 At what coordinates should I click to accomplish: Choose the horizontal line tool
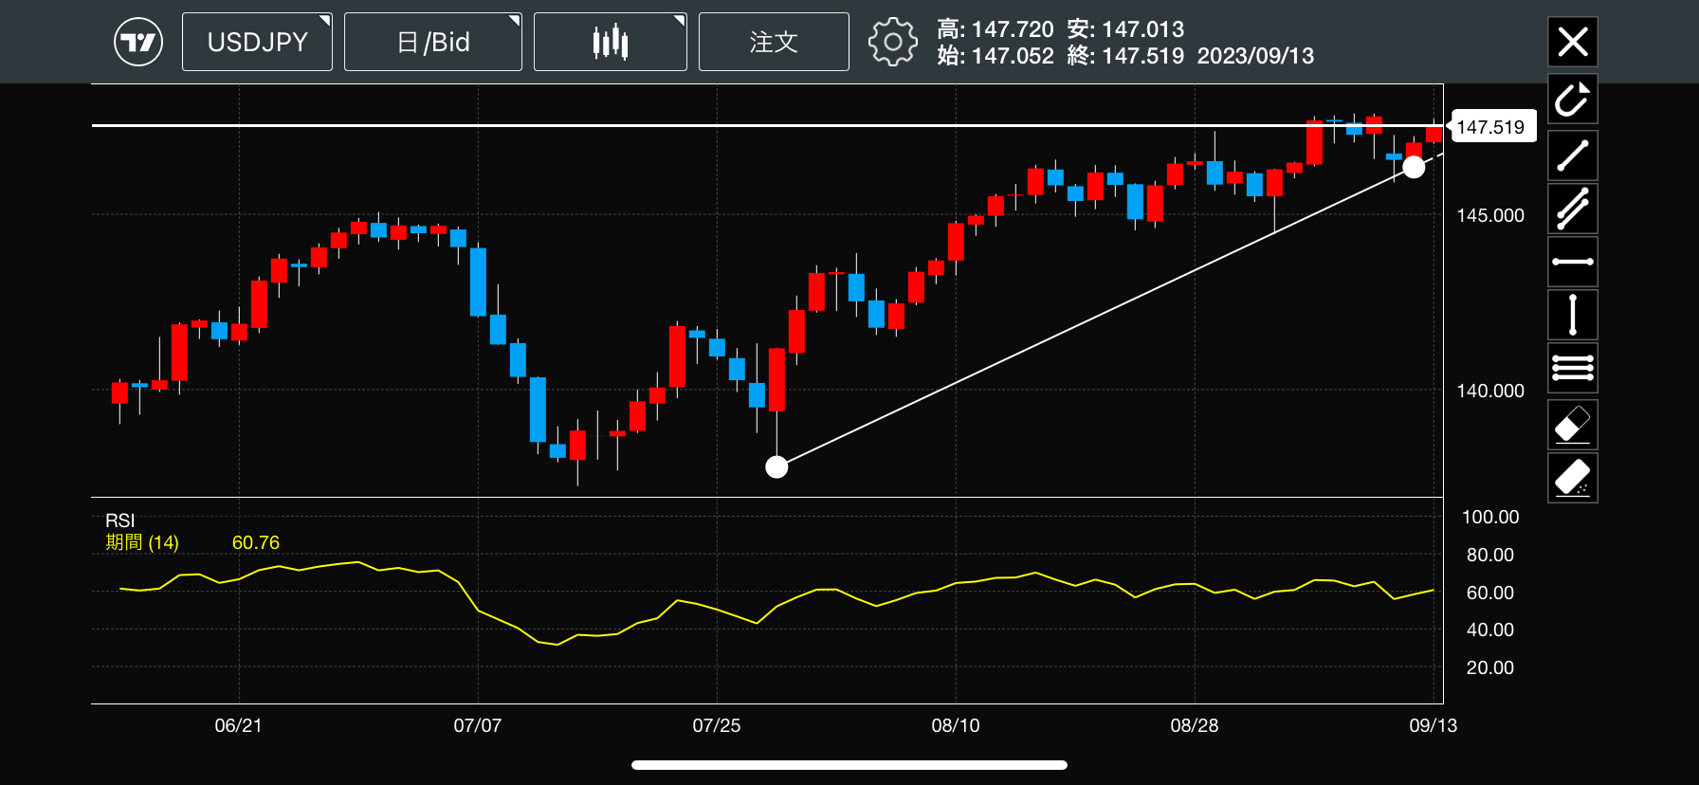1572,262
